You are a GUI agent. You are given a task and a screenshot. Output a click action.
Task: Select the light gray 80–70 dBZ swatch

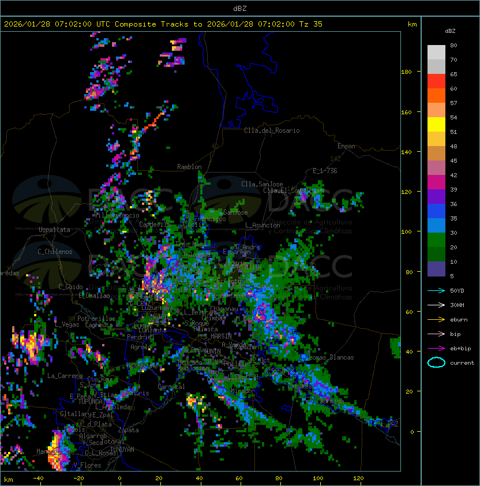coord(436,52)
